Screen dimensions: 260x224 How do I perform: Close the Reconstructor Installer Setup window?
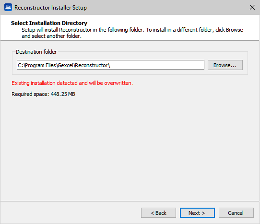[x=252, y=7]
